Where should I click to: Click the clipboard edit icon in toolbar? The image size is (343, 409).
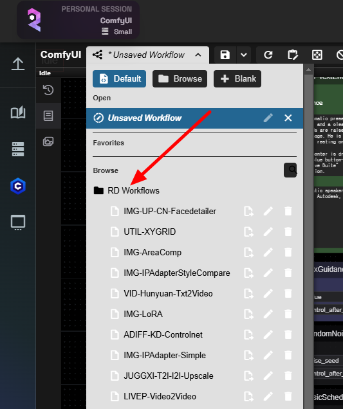point(293,55)
